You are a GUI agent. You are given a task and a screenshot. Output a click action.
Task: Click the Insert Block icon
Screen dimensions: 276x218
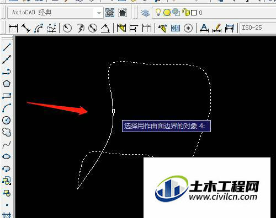[7, 181]
